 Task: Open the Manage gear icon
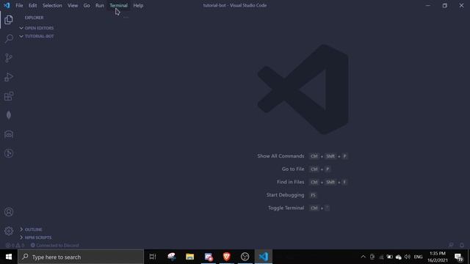click(9, 231)
